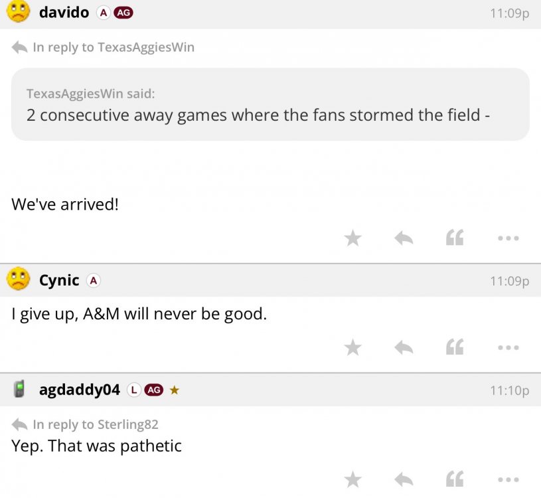Screen dimensions: 541x498
Task: View agdaddy04's user profile
Action: 79,390
